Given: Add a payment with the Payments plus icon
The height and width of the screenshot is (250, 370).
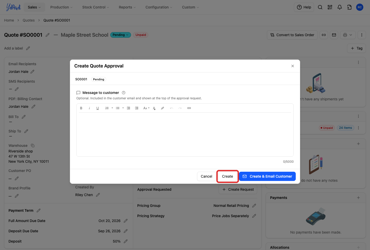Looking at the screenshot, I should [x=358, y=198].
